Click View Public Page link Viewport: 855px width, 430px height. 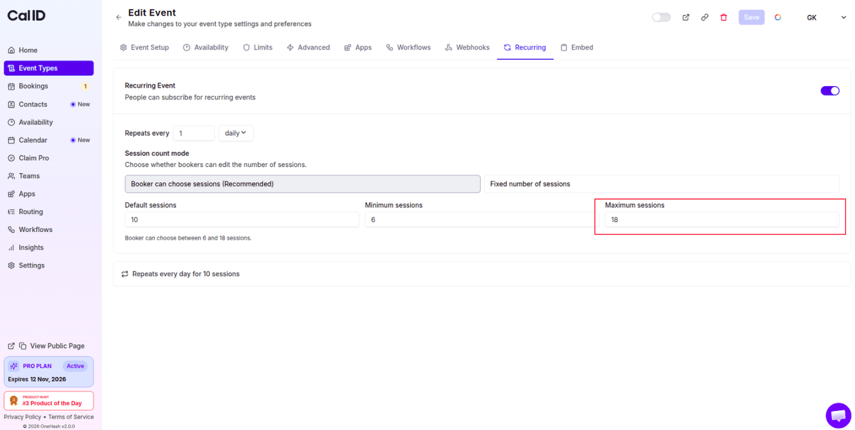pos(57,346)
